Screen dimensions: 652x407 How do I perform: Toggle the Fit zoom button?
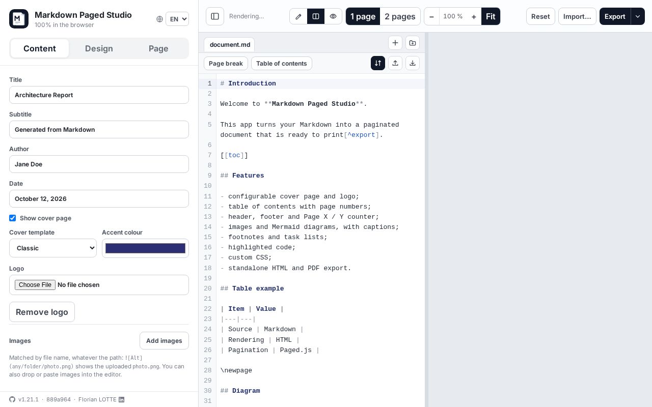[x=491, y=16]
